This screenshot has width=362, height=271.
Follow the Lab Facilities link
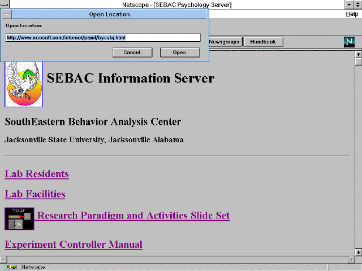pyautogui.click(x=35, y=194)
